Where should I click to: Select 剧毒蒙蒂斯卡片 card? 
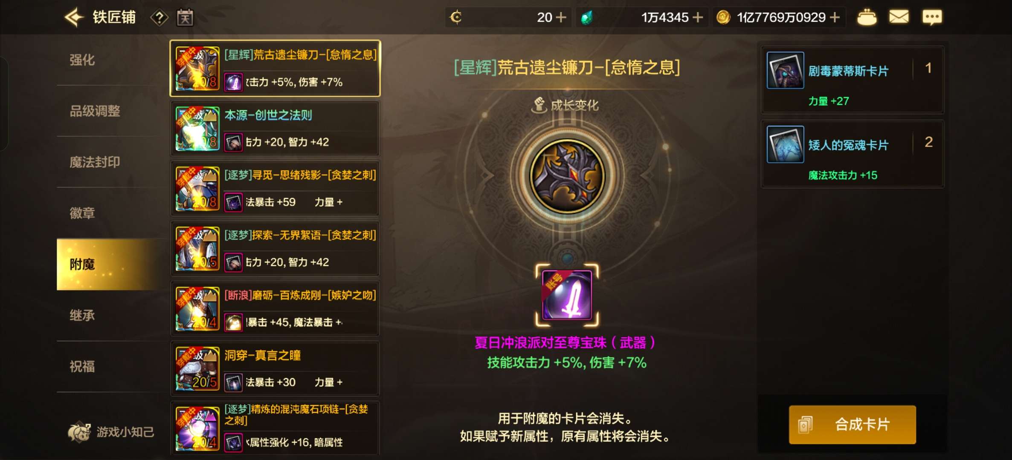852,80
